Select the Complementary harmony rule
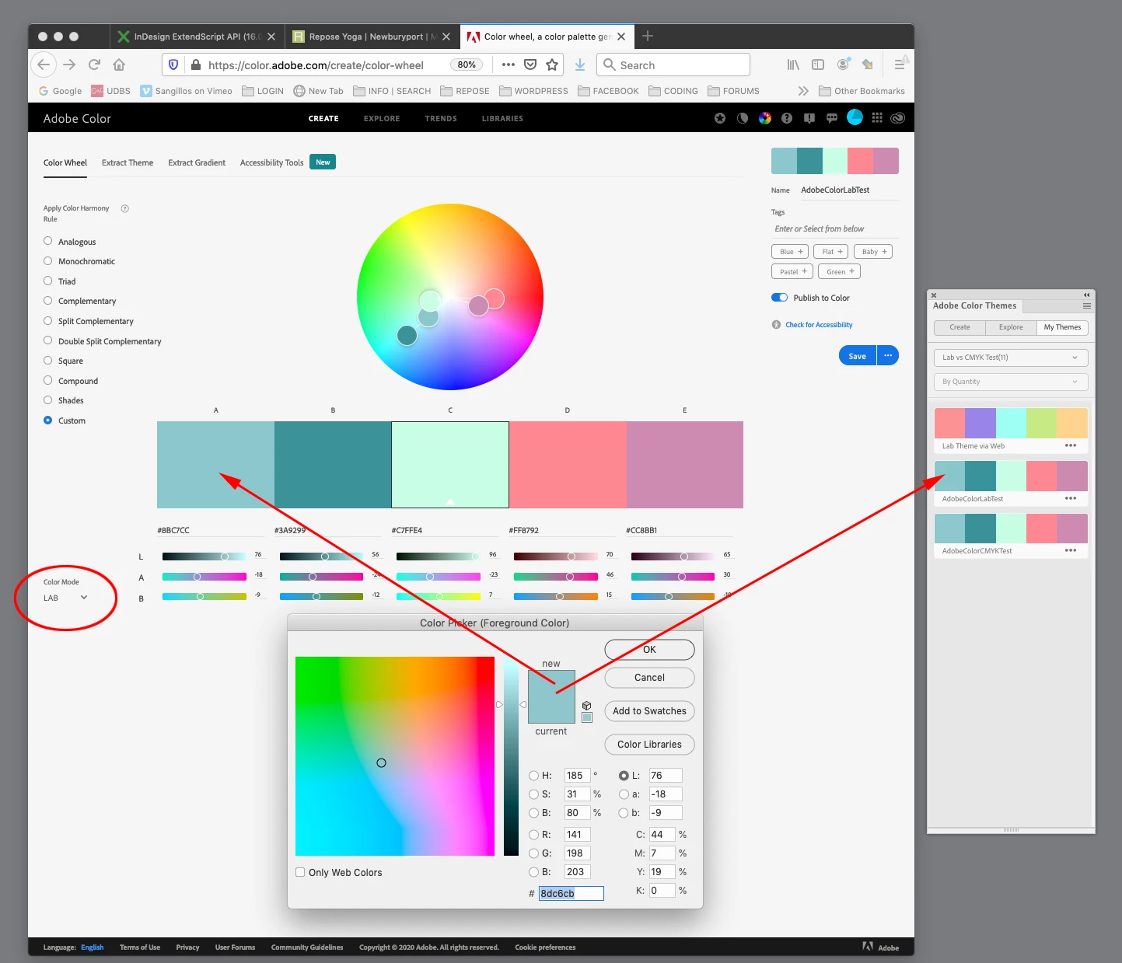 (48, 301)
